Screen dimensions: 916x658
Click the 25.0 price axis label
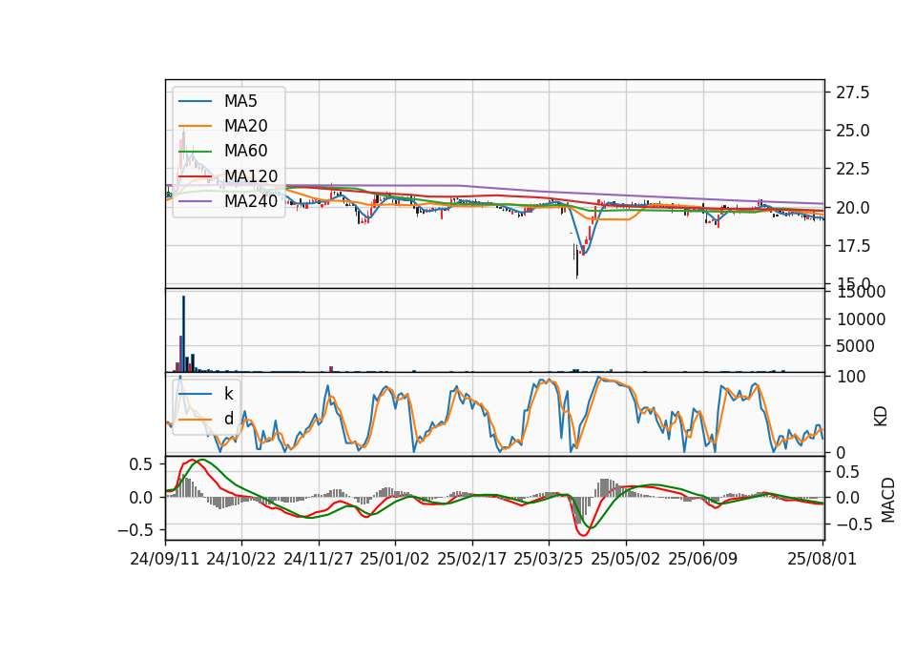click(853, 131)
